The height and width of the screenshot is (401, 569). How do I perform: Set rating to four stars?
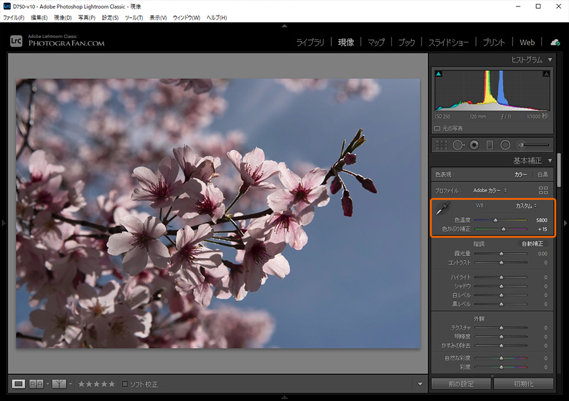click(x=104, y=383)
